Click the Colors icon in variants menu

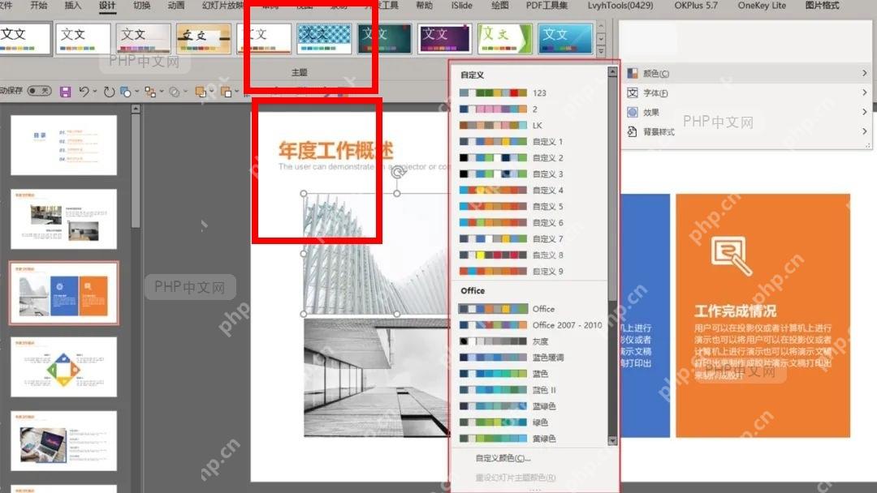coord(633,73)
